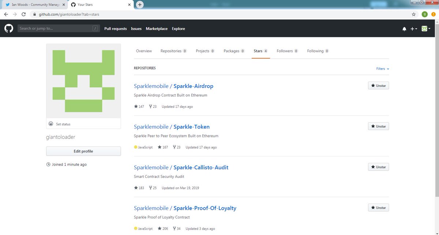View the 34 forks of Sparkle-Proof-Of-Loyalty
Image resolution: width=439 pixels, height=235 pixels.
click(x=176, y=228)
